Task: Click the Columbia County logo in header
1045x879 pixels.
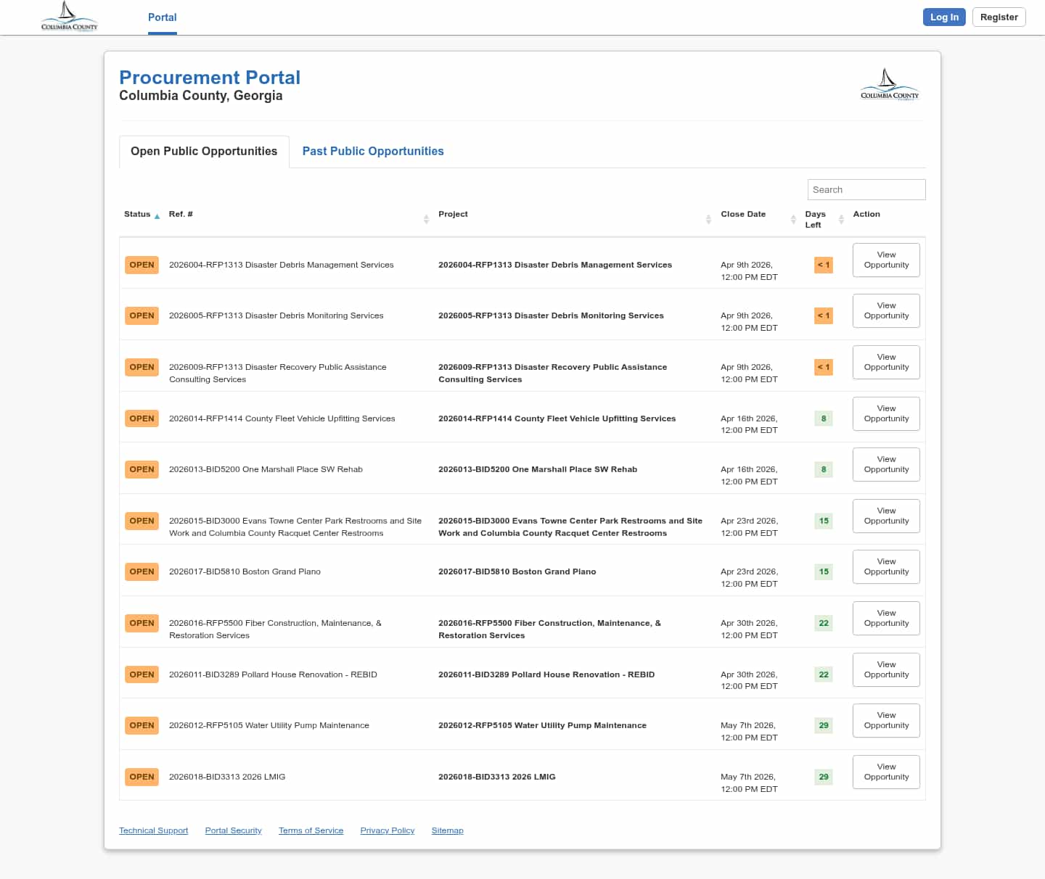Action: tap(69, 17)
